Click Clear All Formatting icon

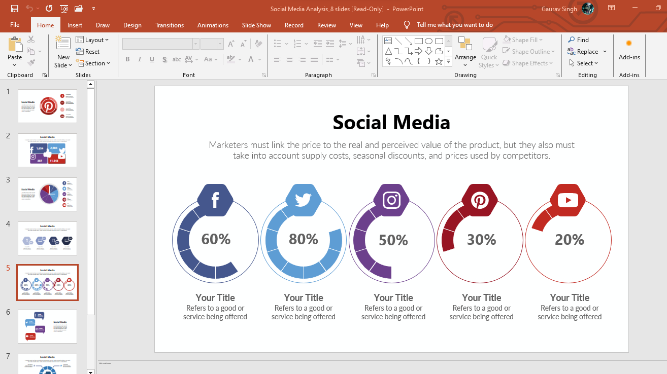pyautogui.click(x=259, y=44)
